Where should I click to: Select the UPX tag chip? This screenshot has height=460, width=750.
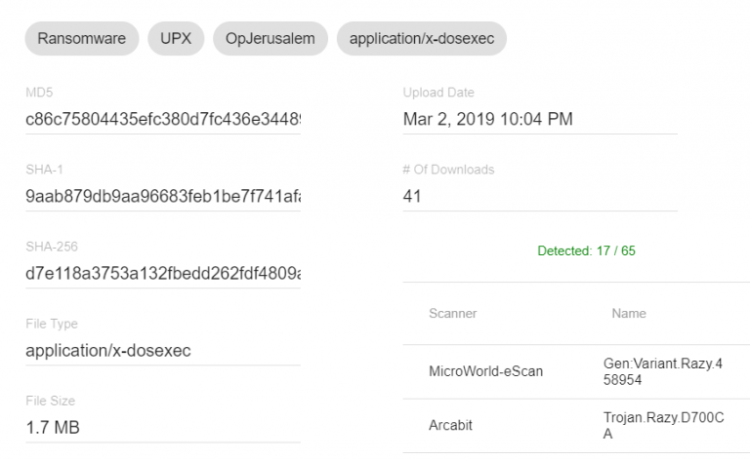(x=176, y=39)
